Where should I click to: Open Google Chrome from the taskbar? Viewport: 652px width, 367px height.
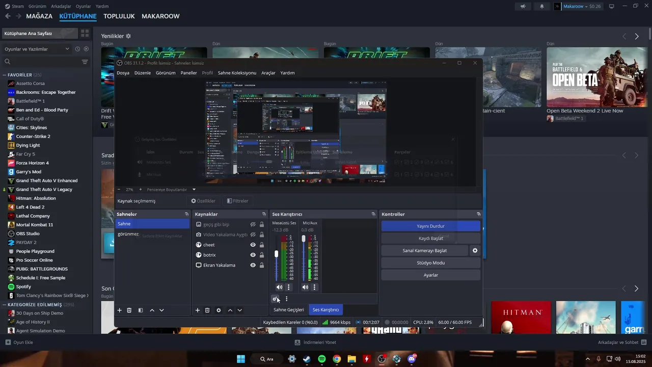click(x=337, y=359)
